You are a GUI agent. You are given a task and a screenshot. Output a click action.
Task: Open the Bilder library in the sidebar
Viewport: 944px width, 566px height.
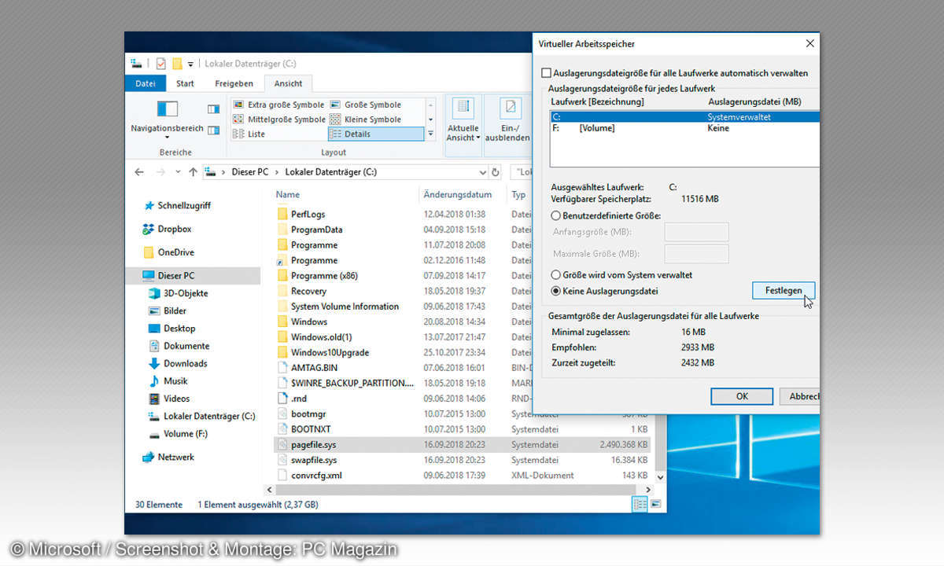168,311
